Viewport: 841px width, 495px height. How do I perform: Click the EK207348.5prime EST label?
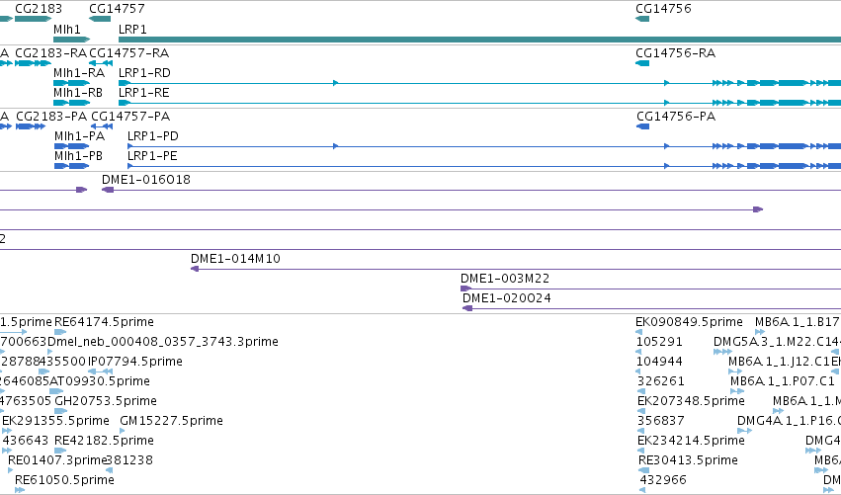691,401
